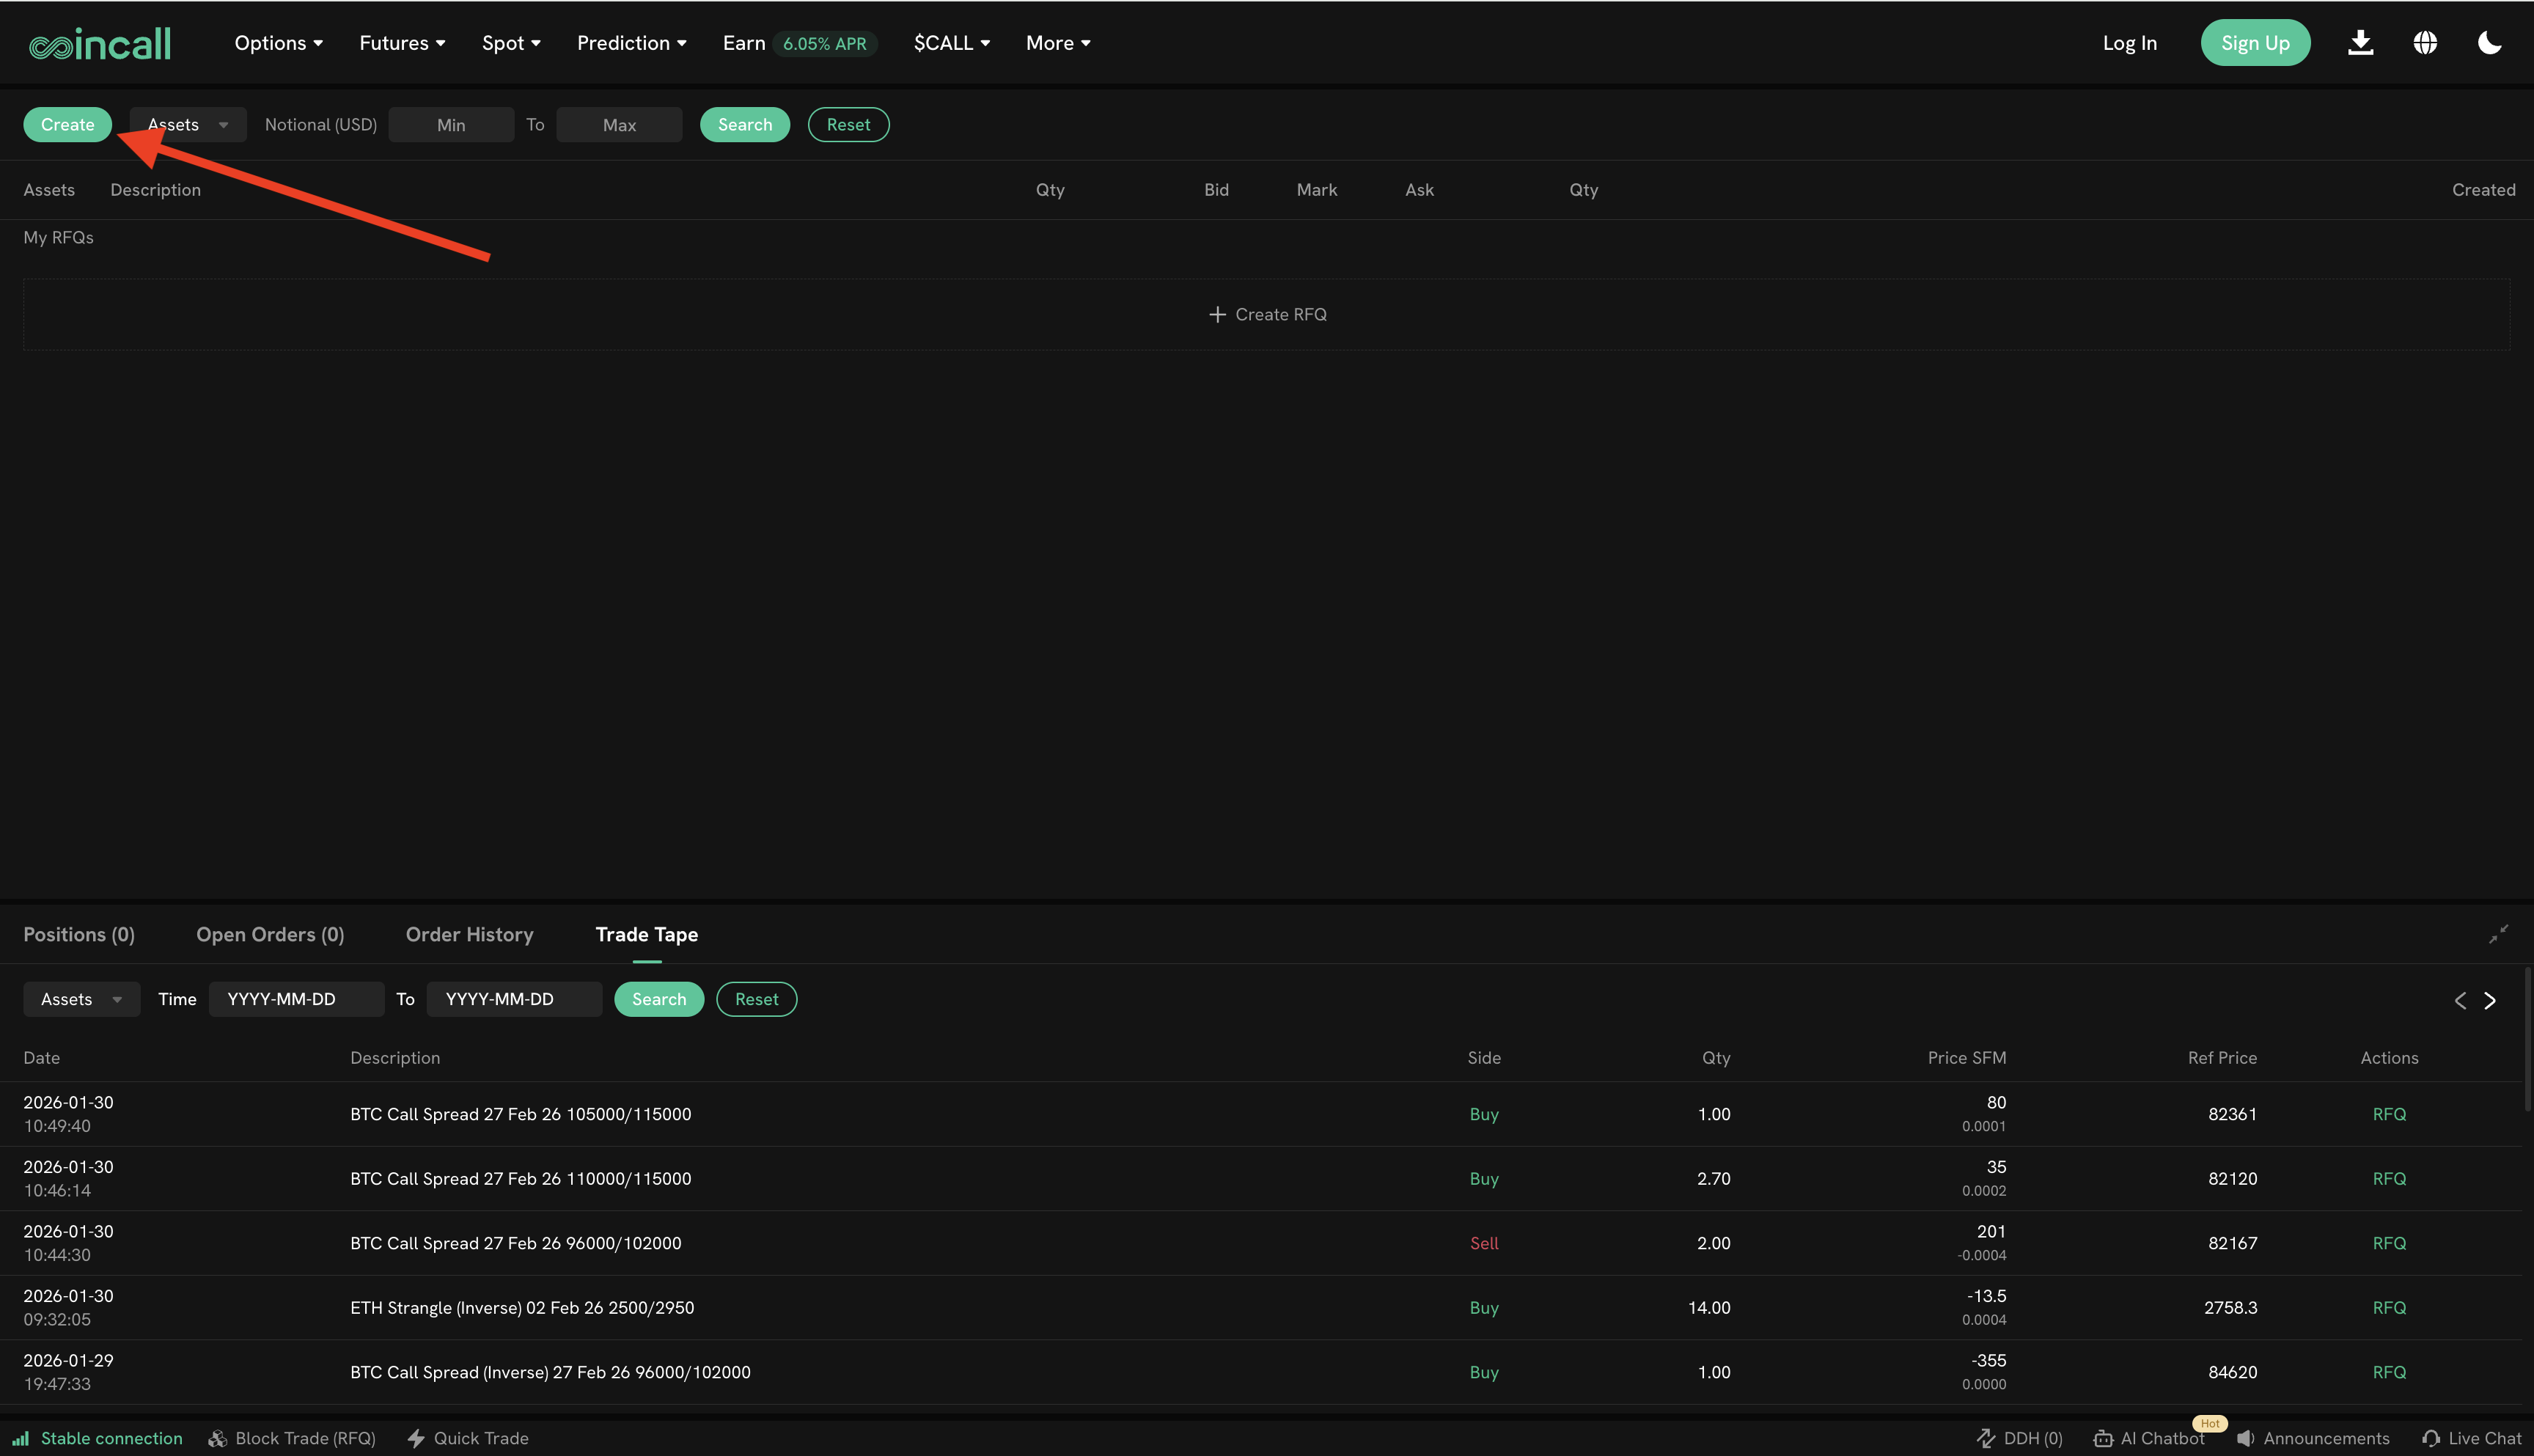Reset the Trade Tape filter
Image resolution: width=2534 pixels, height=1456 pixels.
(x=756, y=999)
